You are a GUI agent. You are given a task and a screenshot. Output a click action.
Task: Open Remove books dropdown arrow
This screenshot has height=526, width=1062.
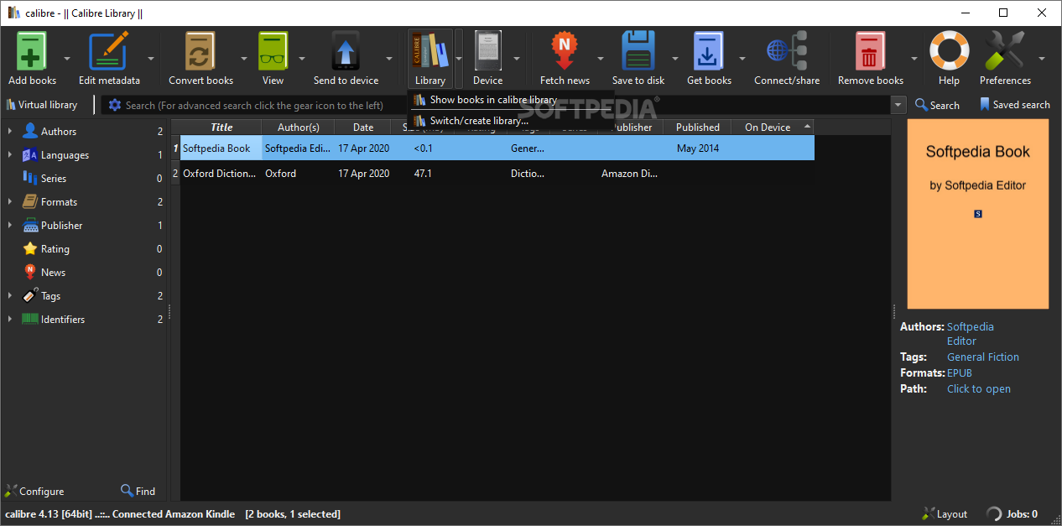pos(914,59)
